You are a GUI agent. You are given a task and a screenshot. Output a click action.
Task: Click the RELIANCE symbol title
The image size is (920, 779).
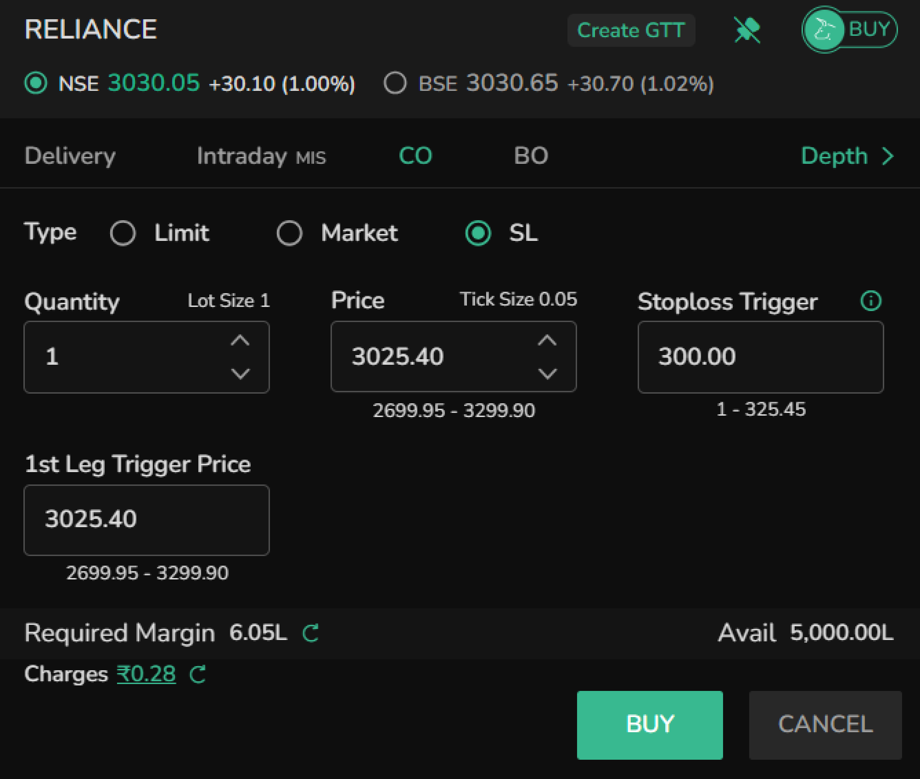pyautogui.click(x=91, y=30)
